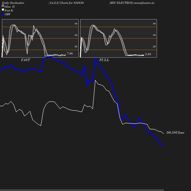This screenshot has width=191, height=191.
Task: Click the 50 axis label in FAST chart
Action: tap(76, 35)
